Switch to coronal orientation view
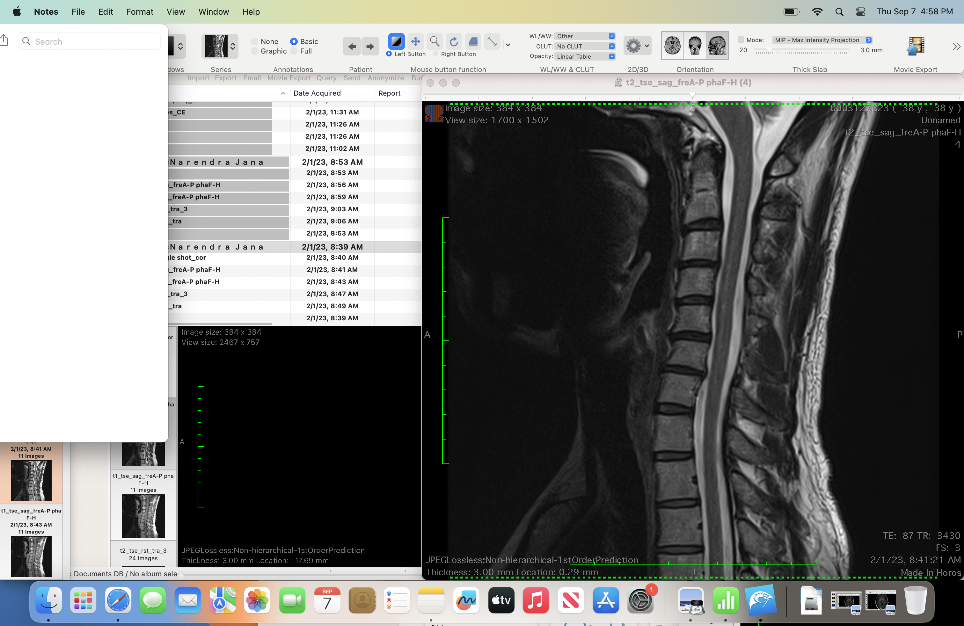964x626 pixels. click(695, 45)
